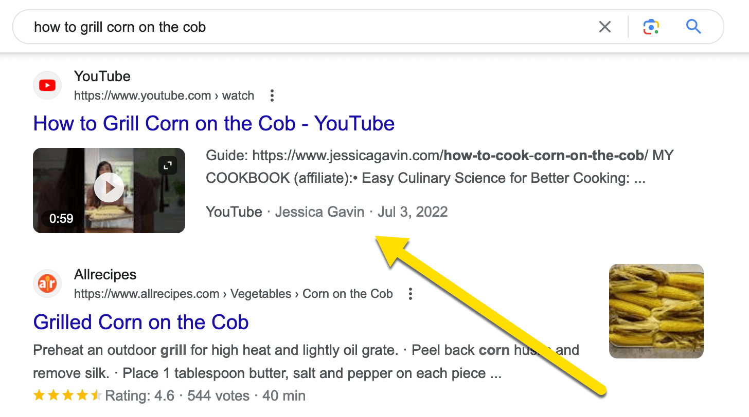The image size is (749, 417).
Task: Click the Allrecipes favicon logo
Action: tap(47, 283)
